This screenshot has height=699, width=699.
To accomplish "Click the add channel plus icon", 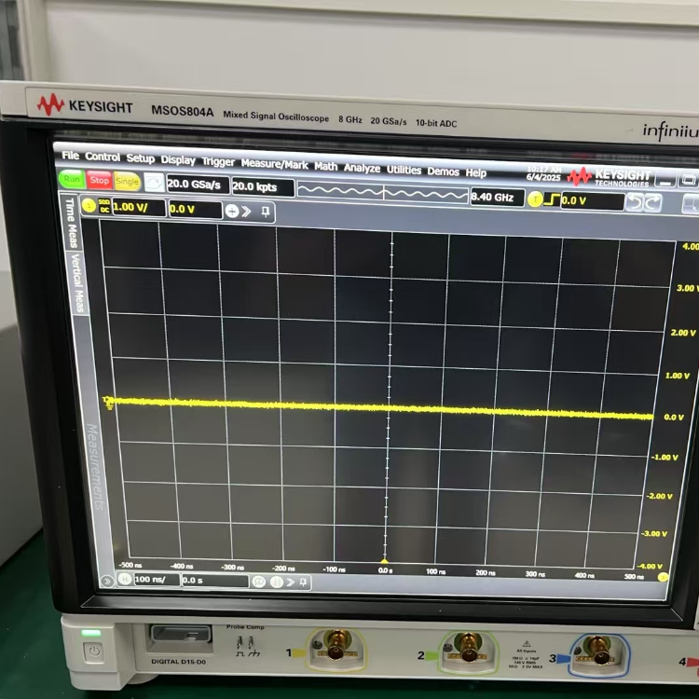I will coord(232,211).
